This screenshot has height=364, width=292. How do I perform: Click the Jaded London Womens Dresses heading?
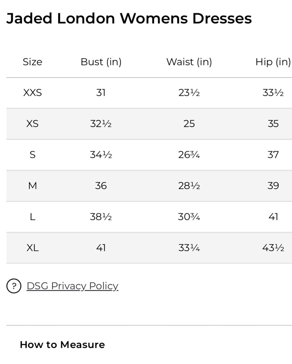pyautogui.click(x=129, y=18)
